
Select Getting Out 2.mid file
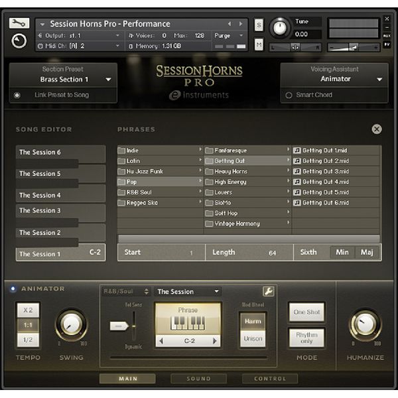(336, 161)
